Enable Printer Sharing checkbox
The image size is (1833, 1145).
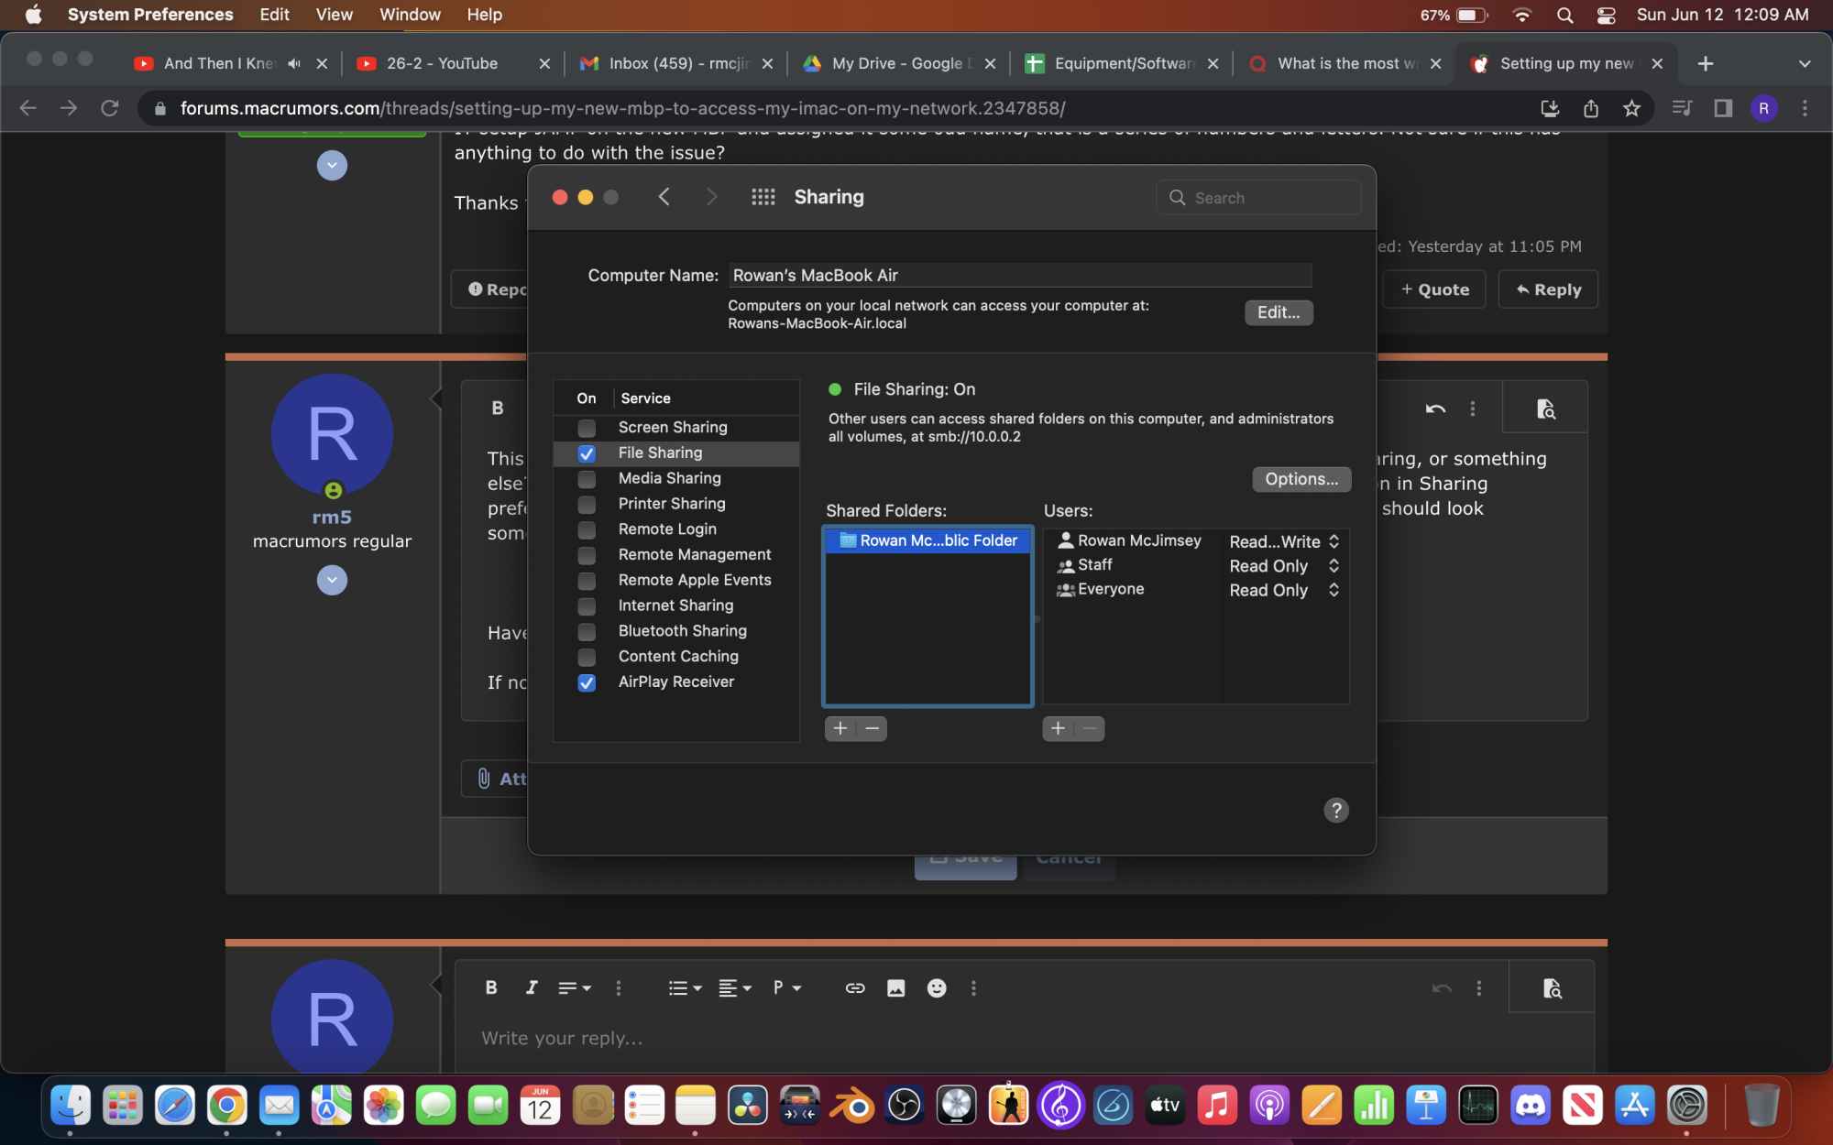tap(587, 505)
